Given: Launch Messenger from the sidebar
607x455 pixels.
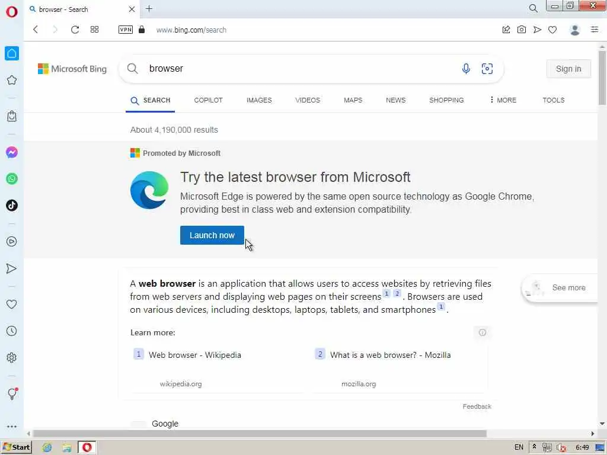Looking at the screenshot, I should 12,152.
